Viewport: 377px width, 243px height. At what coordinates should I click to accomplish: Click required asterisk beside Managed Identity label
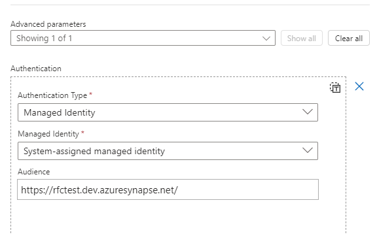tap(82, 133)
